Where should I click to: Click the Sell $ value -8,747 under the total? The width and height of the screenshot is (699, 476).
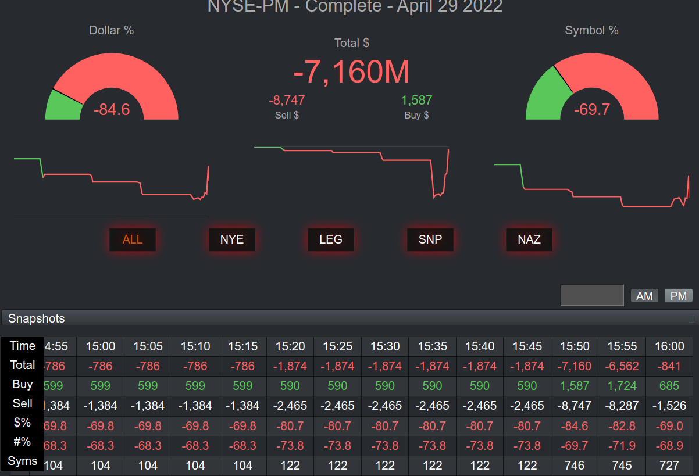coord(287,100)
